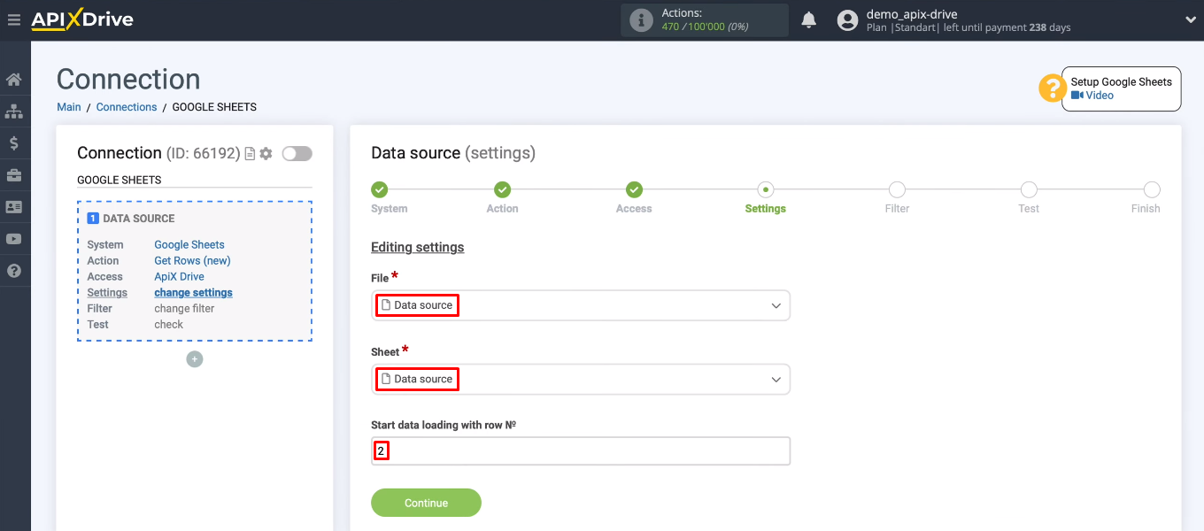Screen dimensions: 1204x531
Task: Click the connection settings gear icon
Action: click(x=264, y=152)
